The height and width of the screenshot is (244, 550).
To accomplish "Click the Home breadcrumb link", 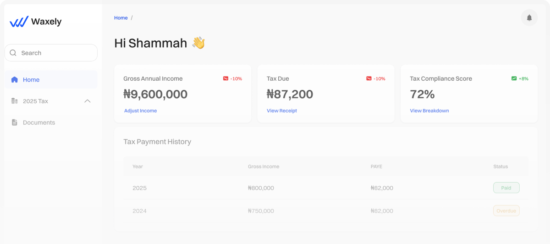I will click(121, 18).
